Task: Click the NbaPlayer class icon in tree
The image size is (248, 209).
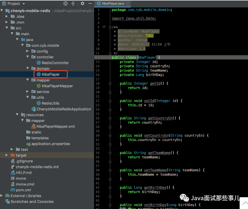Action: tap(39, 74)
